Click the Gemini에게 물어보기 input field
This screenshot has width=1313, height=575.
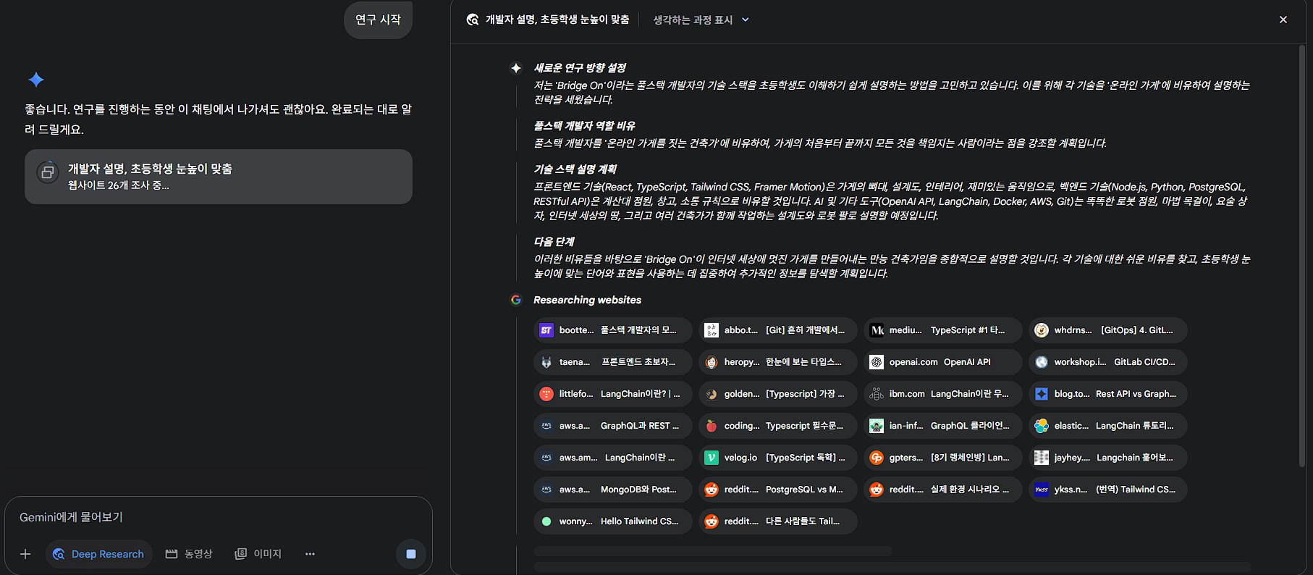(x=217, y=517)
